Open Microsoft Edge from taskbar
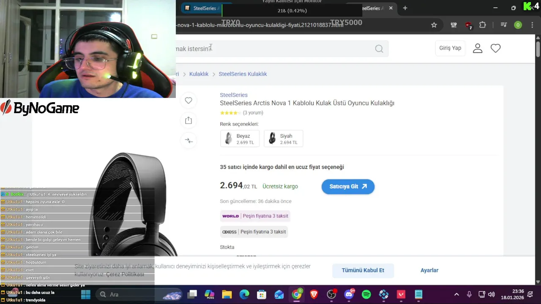This screenshot has height=304, width=541. click(244, 294)
